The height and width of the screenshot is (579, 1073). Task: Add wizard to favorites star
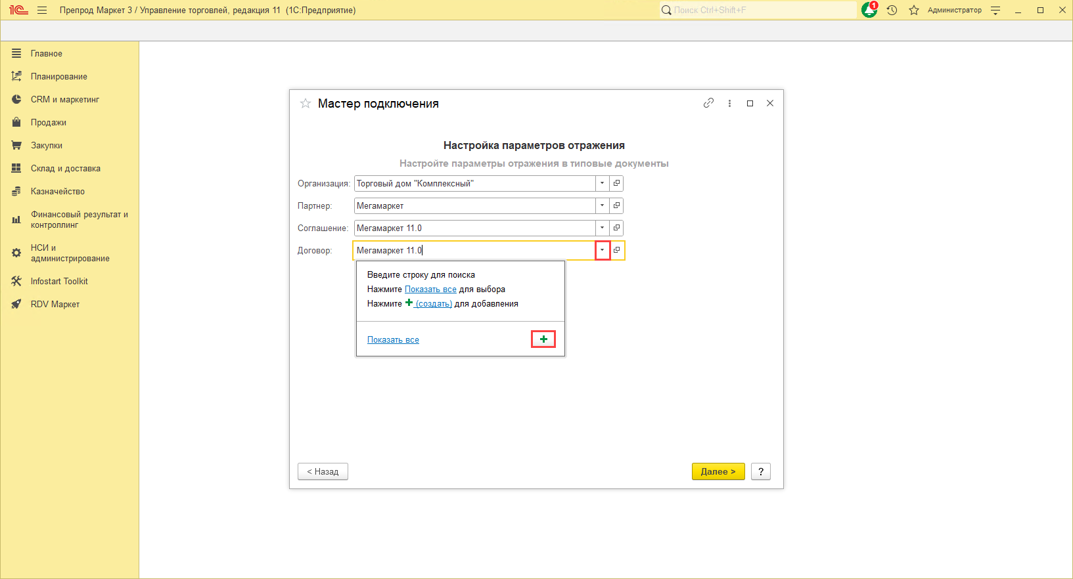[x=306, y=103]
